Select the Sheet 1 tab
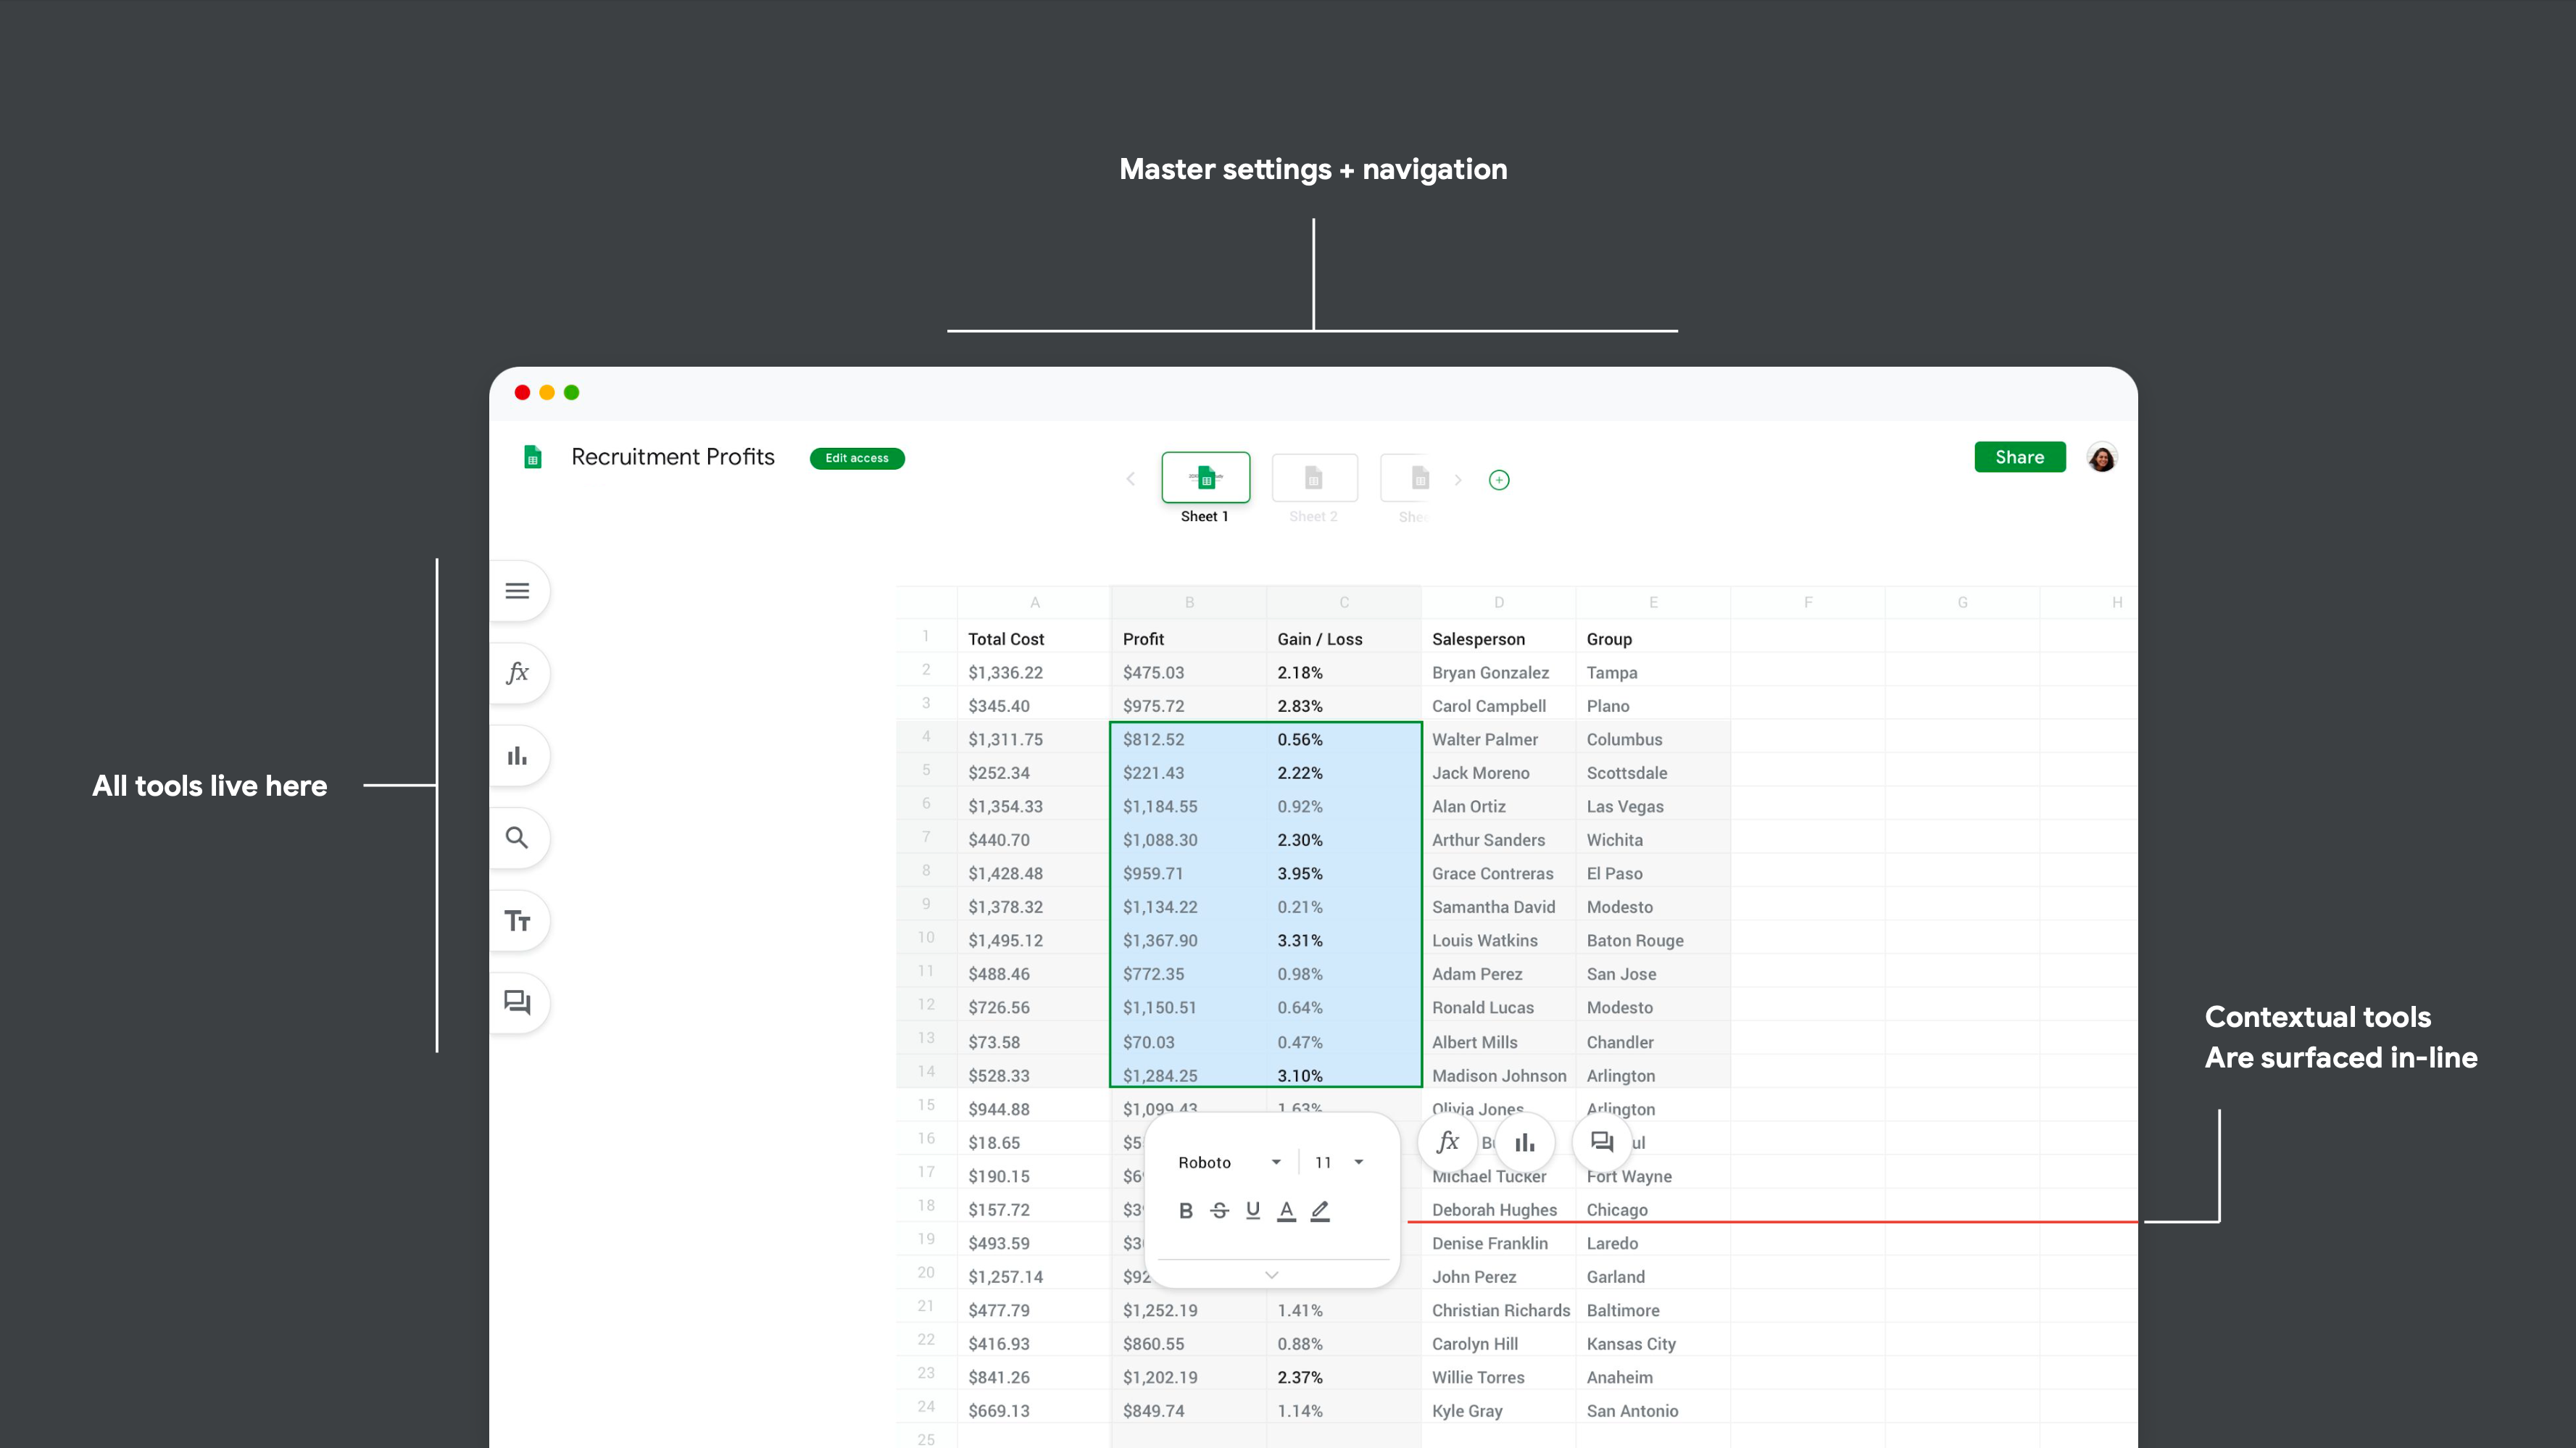This screenshot has width=2576, height=1448. [1205, 479]
